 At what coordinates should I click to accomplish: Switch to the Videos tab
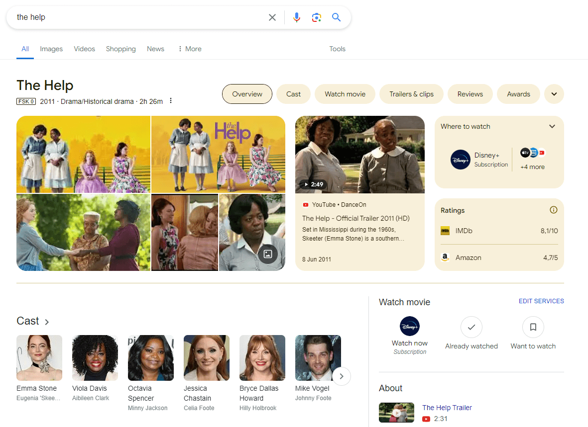84,49
